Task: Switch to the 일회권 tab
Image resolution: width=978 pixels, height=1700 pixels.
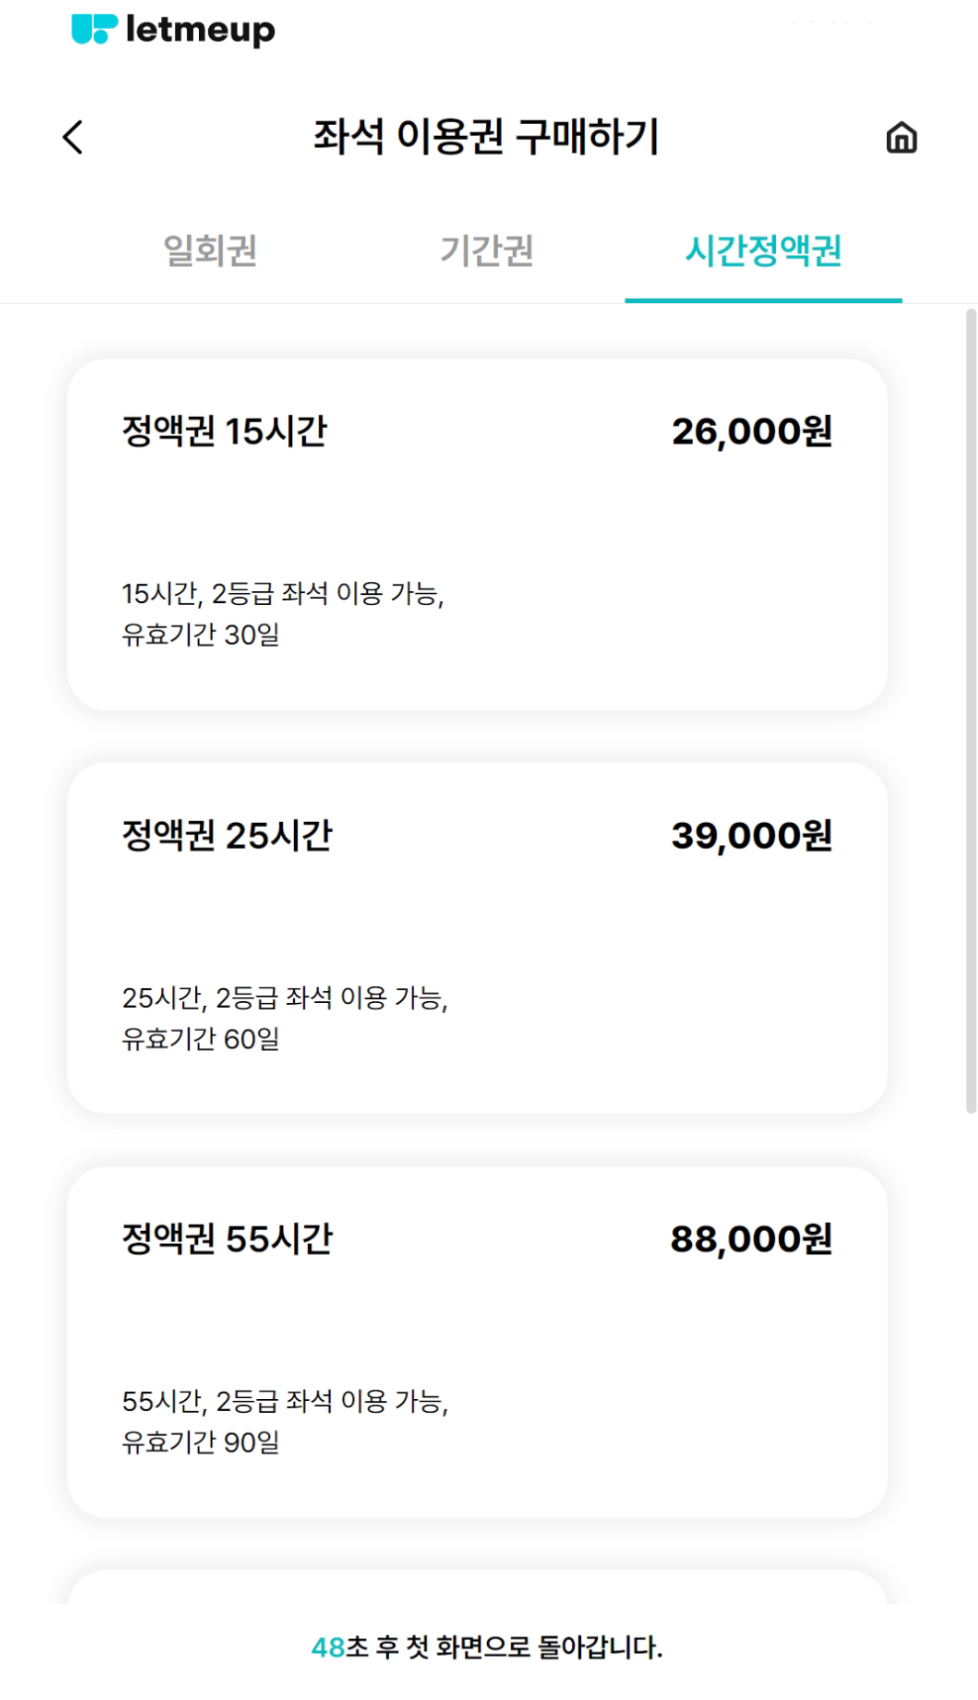Action: click(x=210, y=250)
